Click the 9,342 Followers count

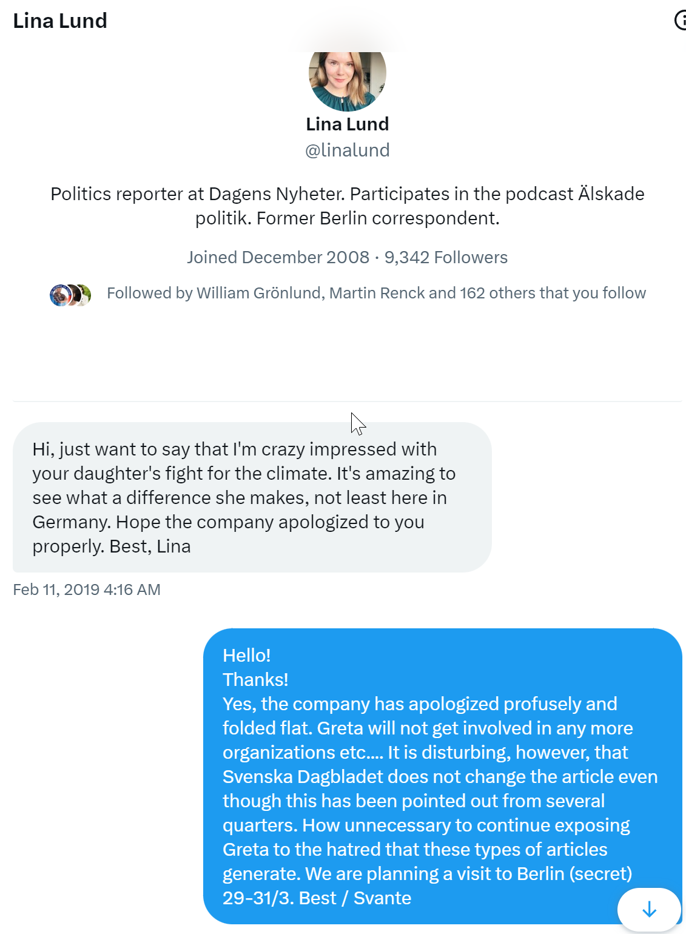coord(446,257)
